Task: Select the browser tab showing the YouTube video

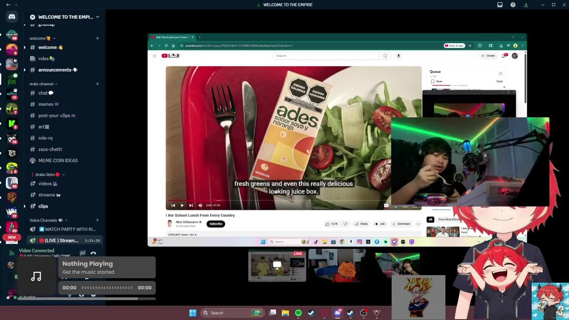Action: (172, 37)
